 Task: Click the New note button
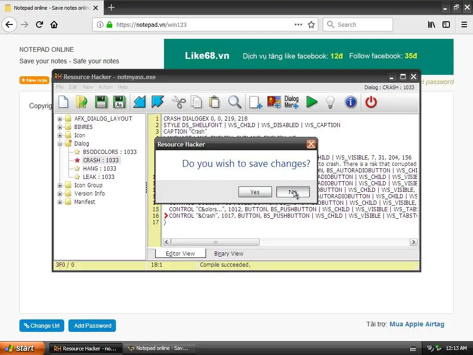click(34, 80)
